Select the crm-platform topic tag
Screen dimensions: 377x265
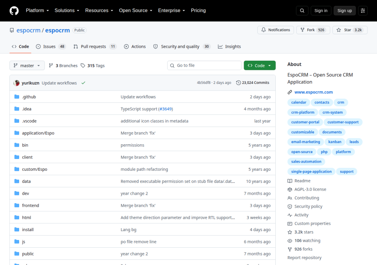coord(303,112)
